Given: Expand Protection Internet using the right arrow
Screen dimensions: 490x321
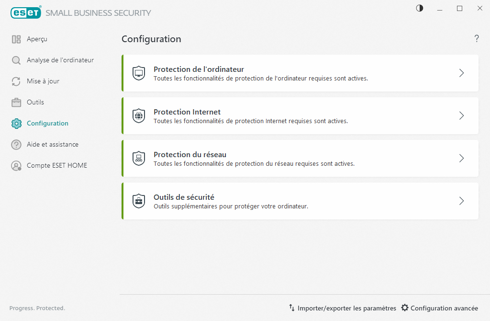Looking at the screenshot, I should click(x=461, y=116).
